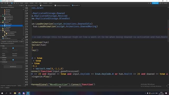Open Windows taskbar search

6,93
